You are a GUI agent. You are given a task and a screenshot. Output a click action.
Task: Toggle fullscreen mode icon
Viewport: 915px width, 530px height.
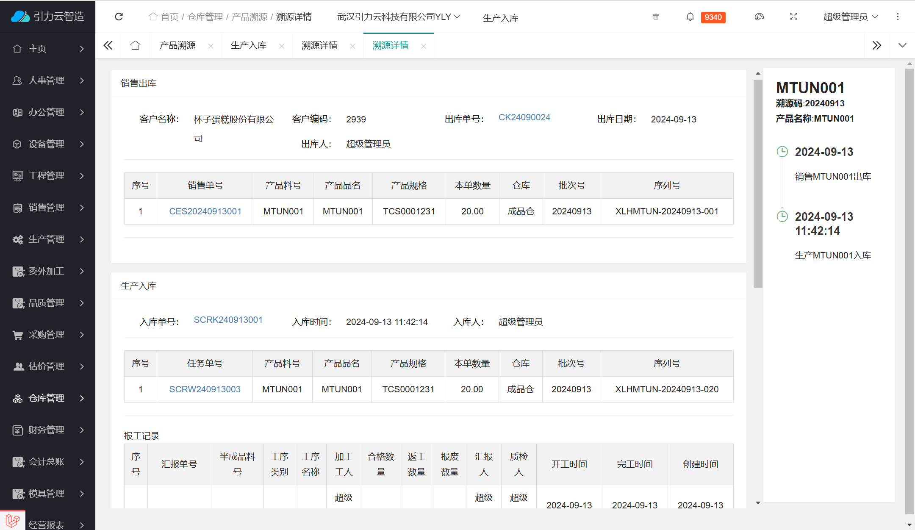tap(793, 17)
